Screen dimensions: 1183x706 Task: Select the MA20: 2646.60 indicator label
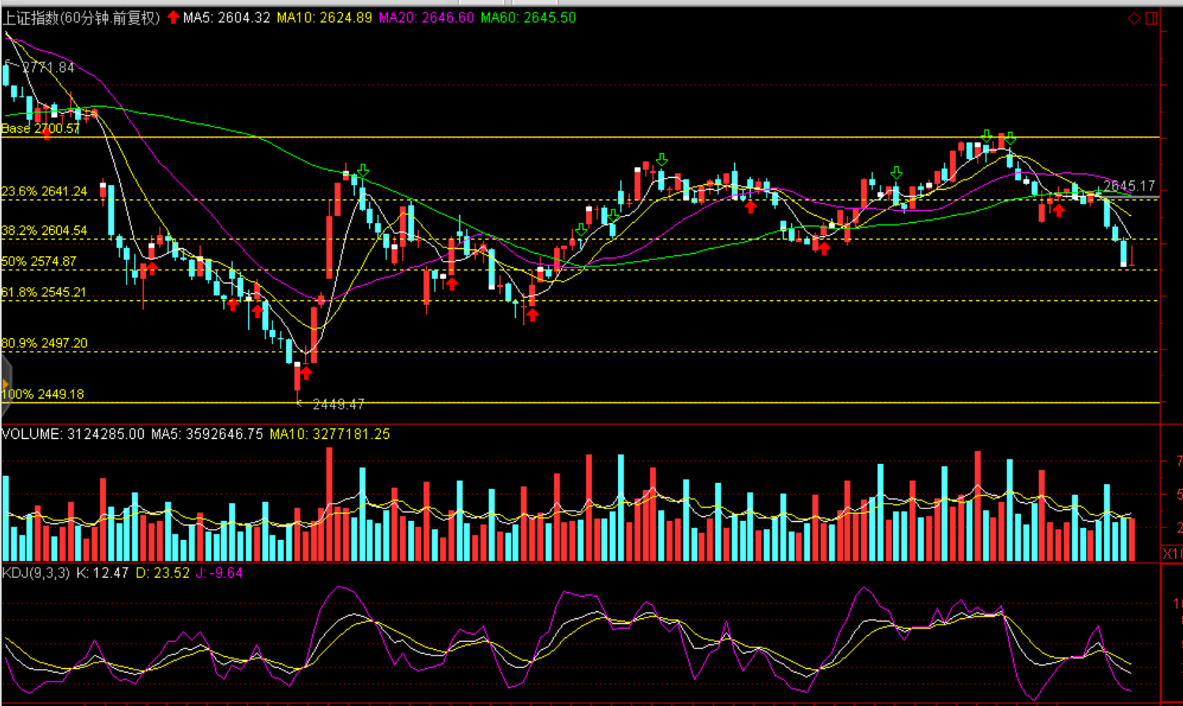[x=426, y=17]
